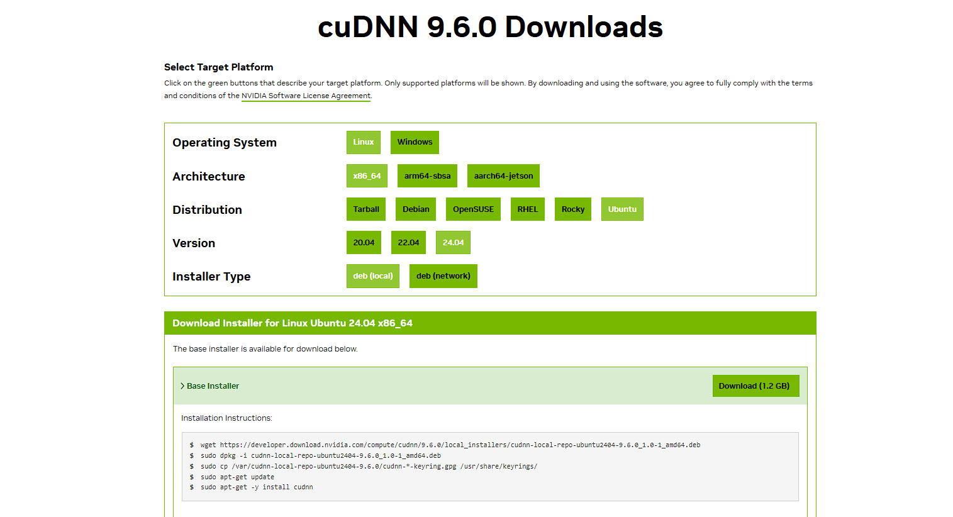Open the NVIDIA Software License Agreement link

pyautogui.click(x=306, y=96)
